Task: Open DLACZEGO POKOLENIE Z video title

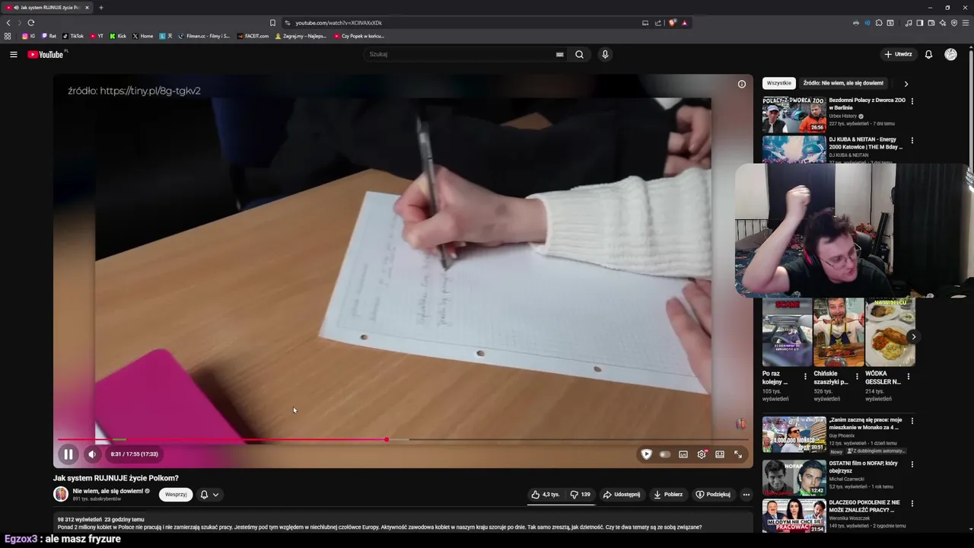Action: coord(865,506)
